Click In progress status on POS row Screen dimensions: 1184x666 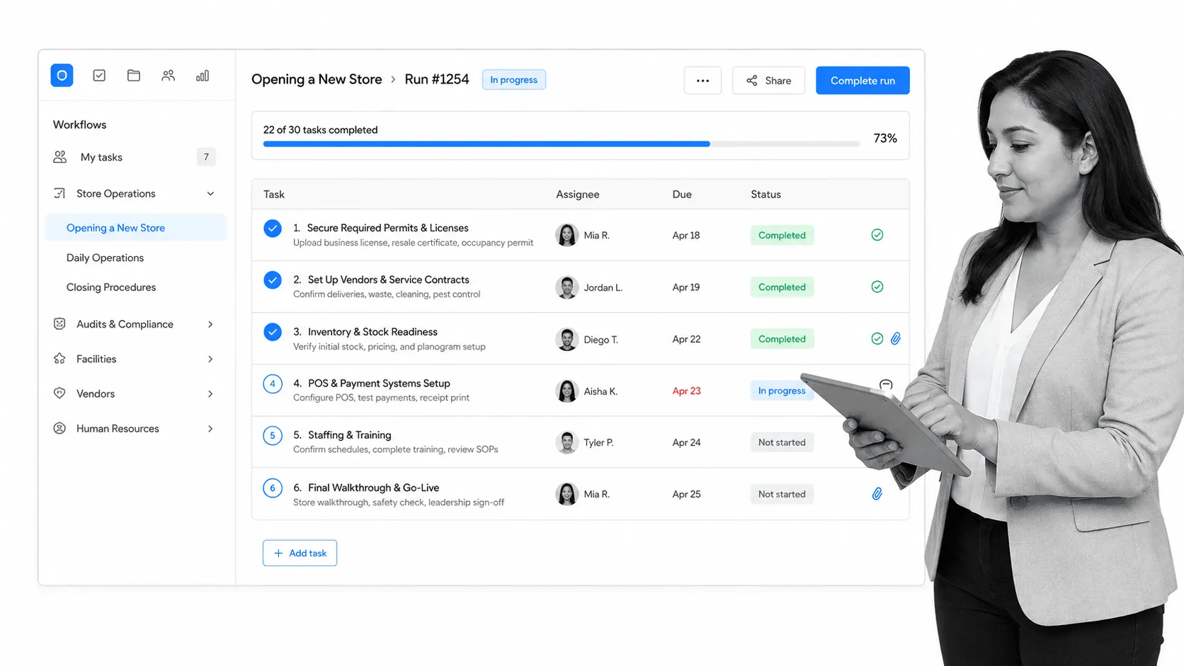782,391
